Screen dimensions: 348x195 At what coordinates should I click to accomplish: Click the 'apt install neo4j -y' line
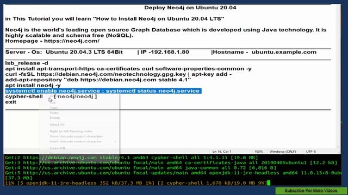point(33,86)
